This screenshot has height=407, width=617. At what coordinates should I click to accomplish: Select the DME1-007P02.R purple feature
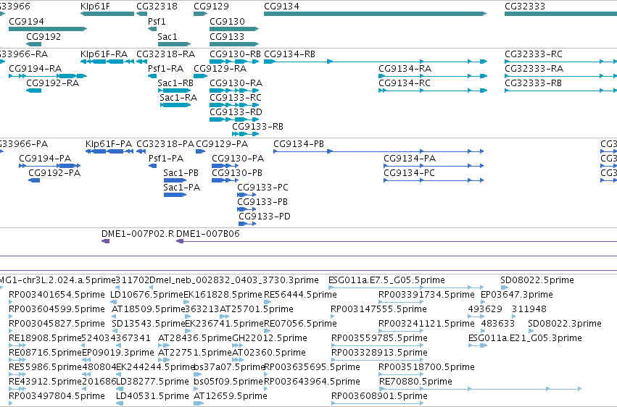tap(105, 241)
